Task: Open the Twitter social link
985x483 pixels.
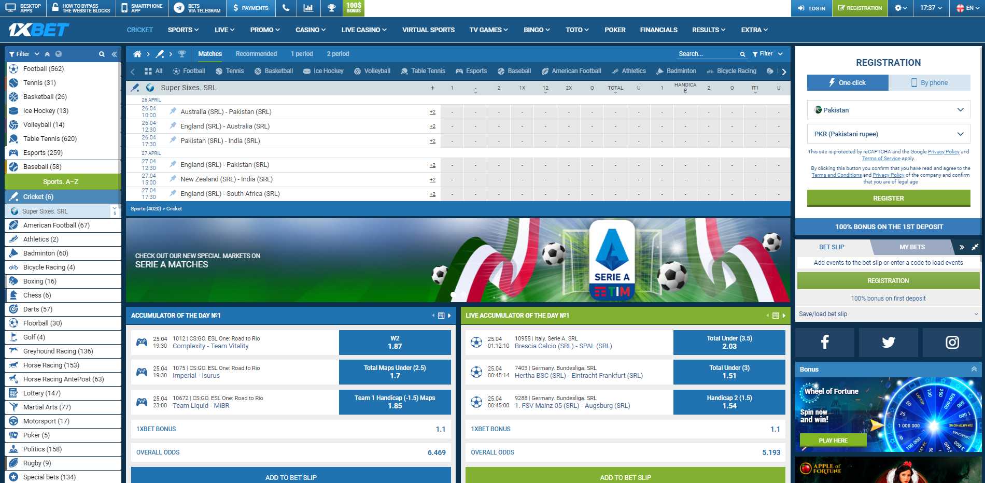Action: pyautogui.click(x=889, y=342)
